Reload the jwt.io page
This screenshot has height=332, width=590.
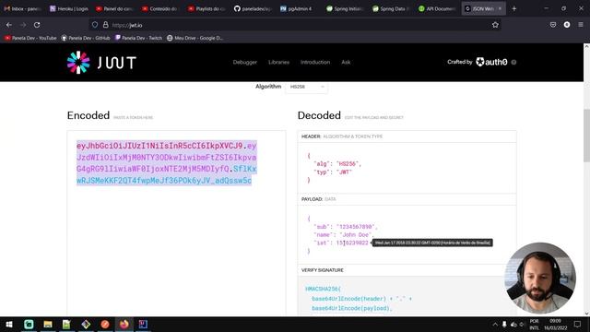coord(37,25)
